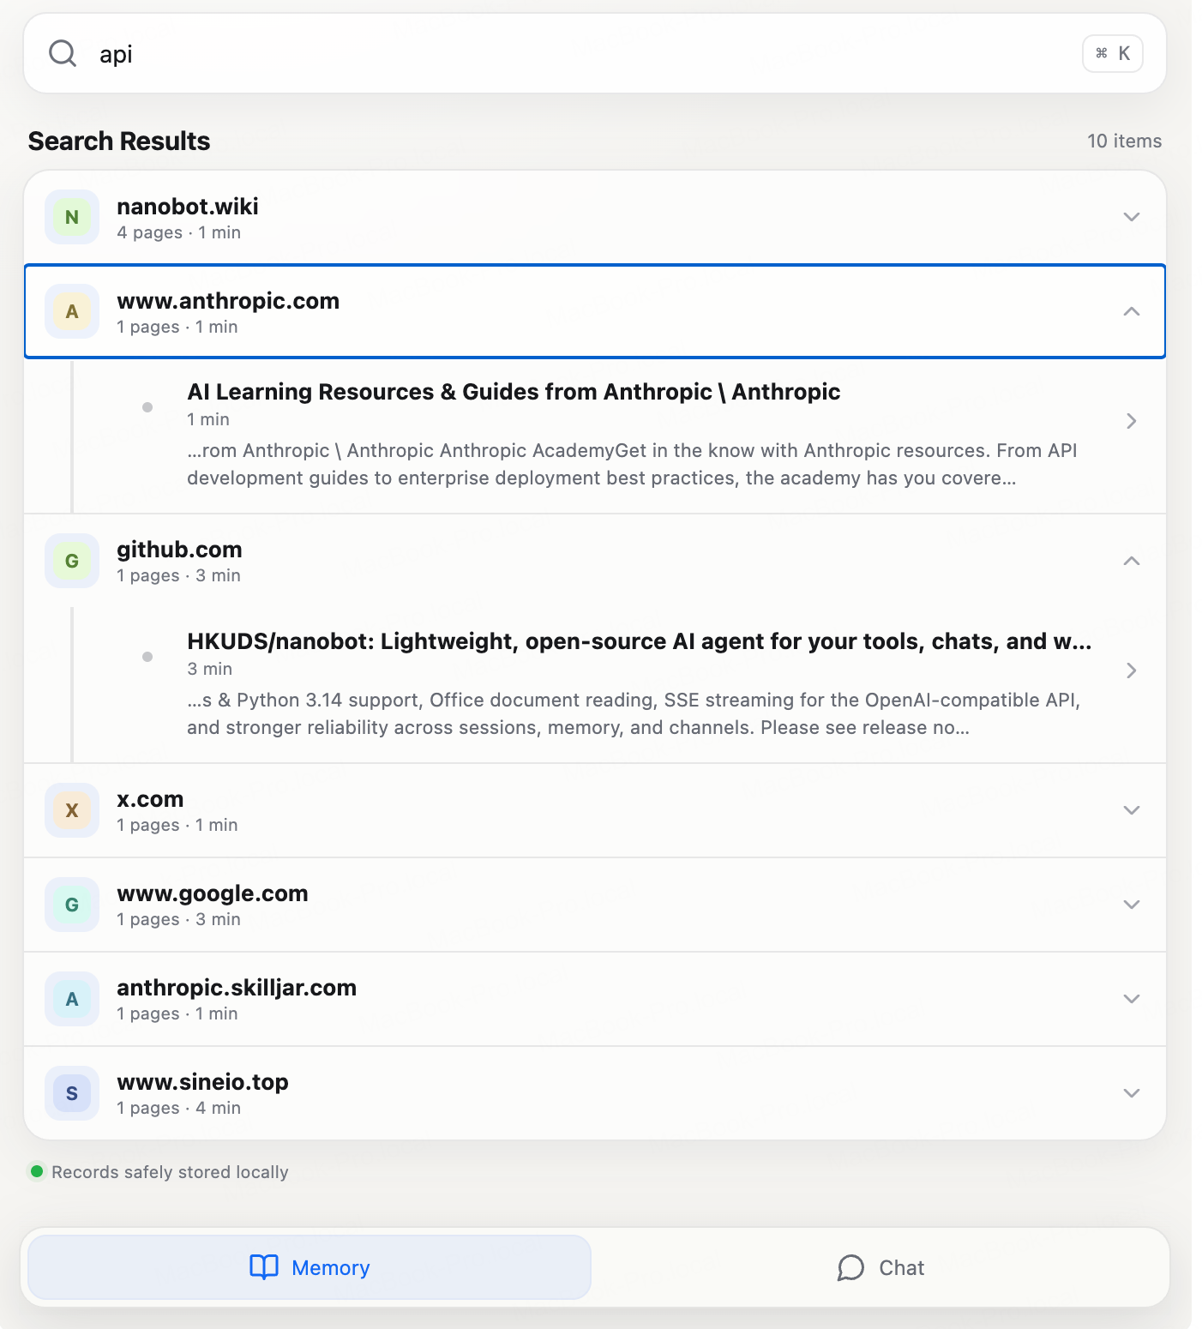Click the 10 items count label
The image size is (1202, 1329).
[x=1124, y=141]
